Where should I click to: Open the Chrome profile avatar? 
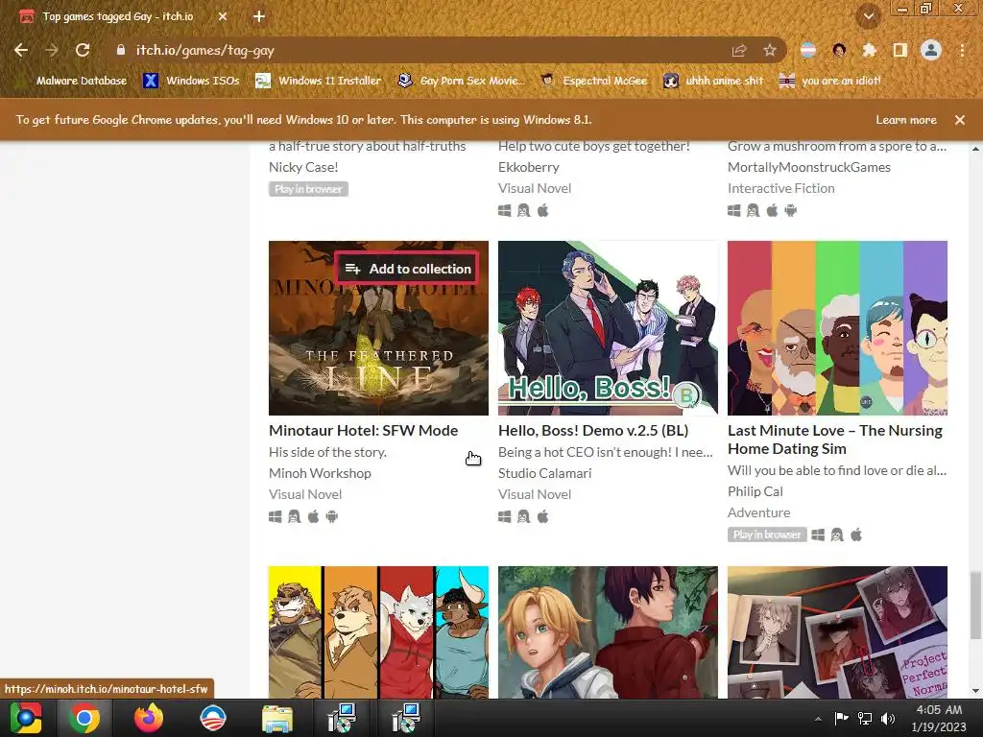(x=931, y=50)
